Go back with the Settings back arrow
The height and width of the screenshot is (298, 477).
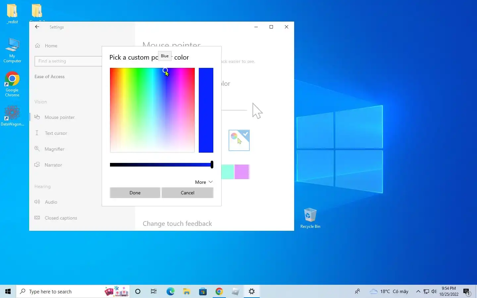click(37, 27)
